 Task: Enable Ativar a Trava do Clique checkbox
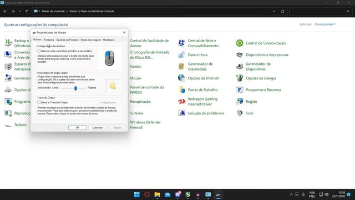click(x=39, y=102)
